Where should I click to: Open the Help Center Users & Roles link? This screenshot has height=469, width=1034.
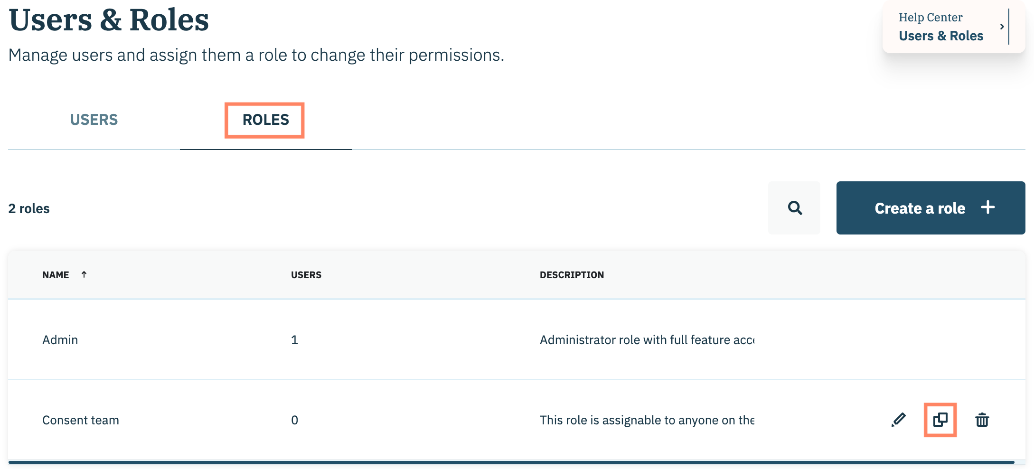pyautogui.click(x=940, y=36)
